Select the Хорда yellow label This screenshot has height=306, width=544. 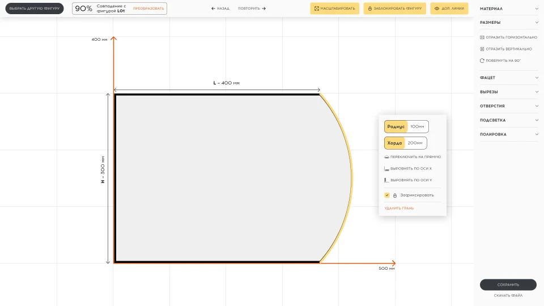pyautogui.click(x=394, y=143)
